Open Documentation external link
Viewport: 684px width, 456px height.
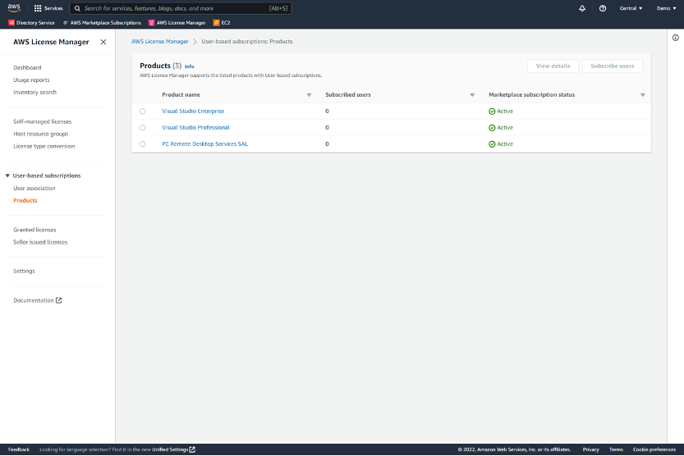[x=38, y=300]
